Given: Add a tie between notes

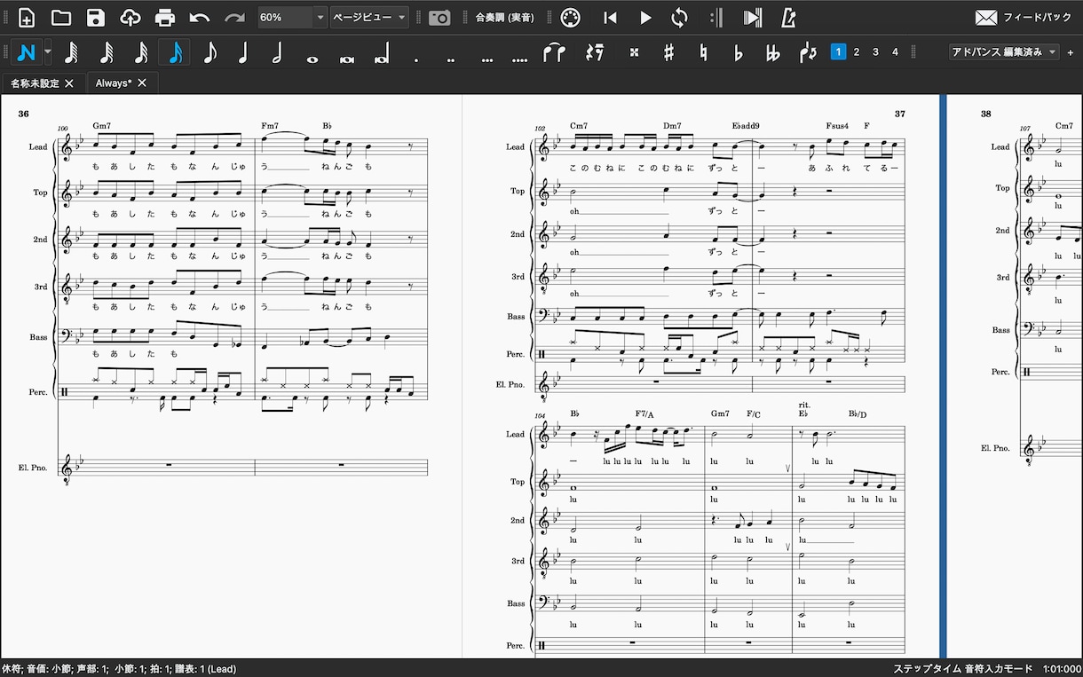Looking at the screenshot, I should point(554,53).
